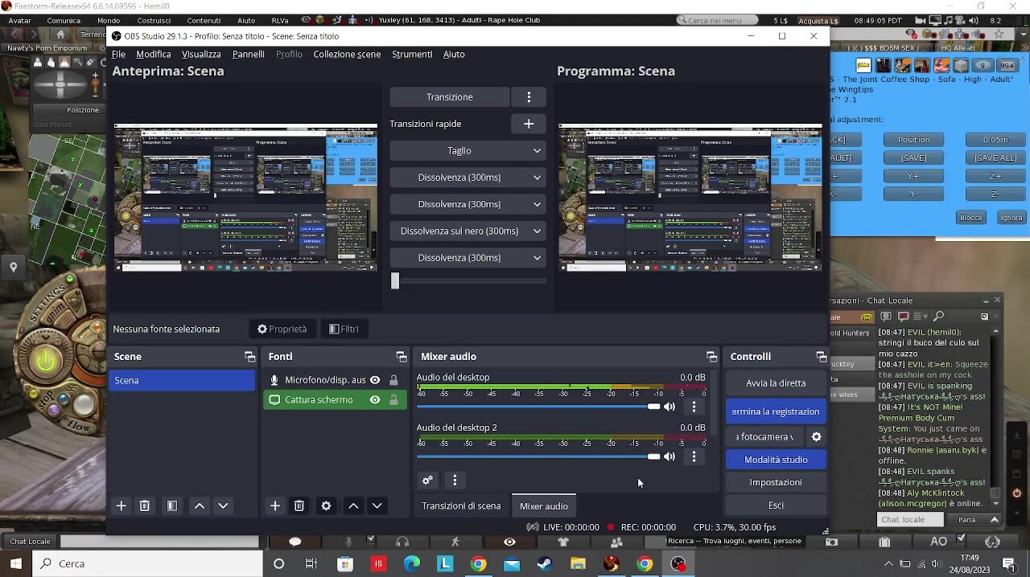
Task: Select the Scena item in scenes list
Action: pyautogui.click(x=182, y=380)
